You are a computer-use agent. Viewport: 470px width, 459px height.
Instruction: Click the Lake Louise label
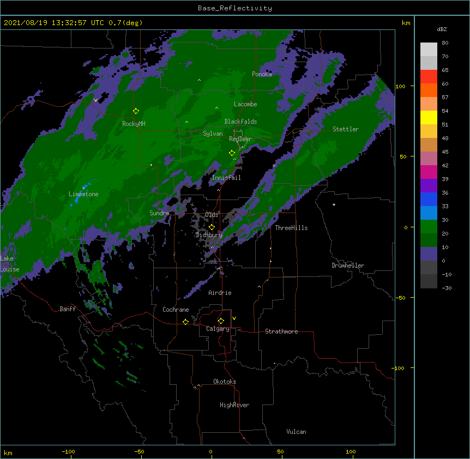click(10, 264)
